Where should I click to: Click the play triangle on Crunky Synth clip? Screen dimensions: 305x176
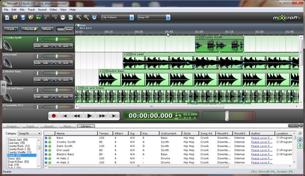point(197,37)
